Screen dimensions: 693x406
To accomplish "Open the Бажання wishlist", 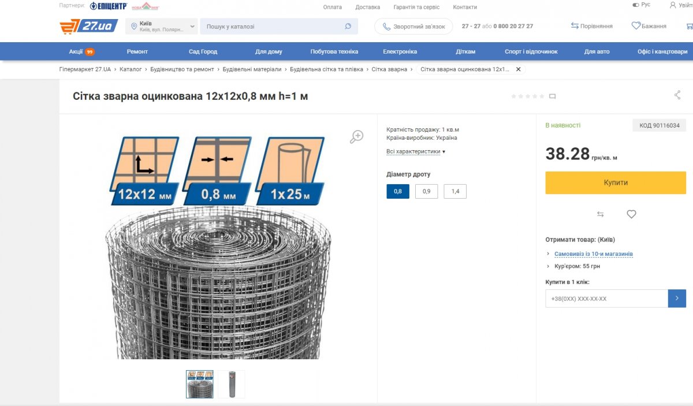I will click(649, 26).
